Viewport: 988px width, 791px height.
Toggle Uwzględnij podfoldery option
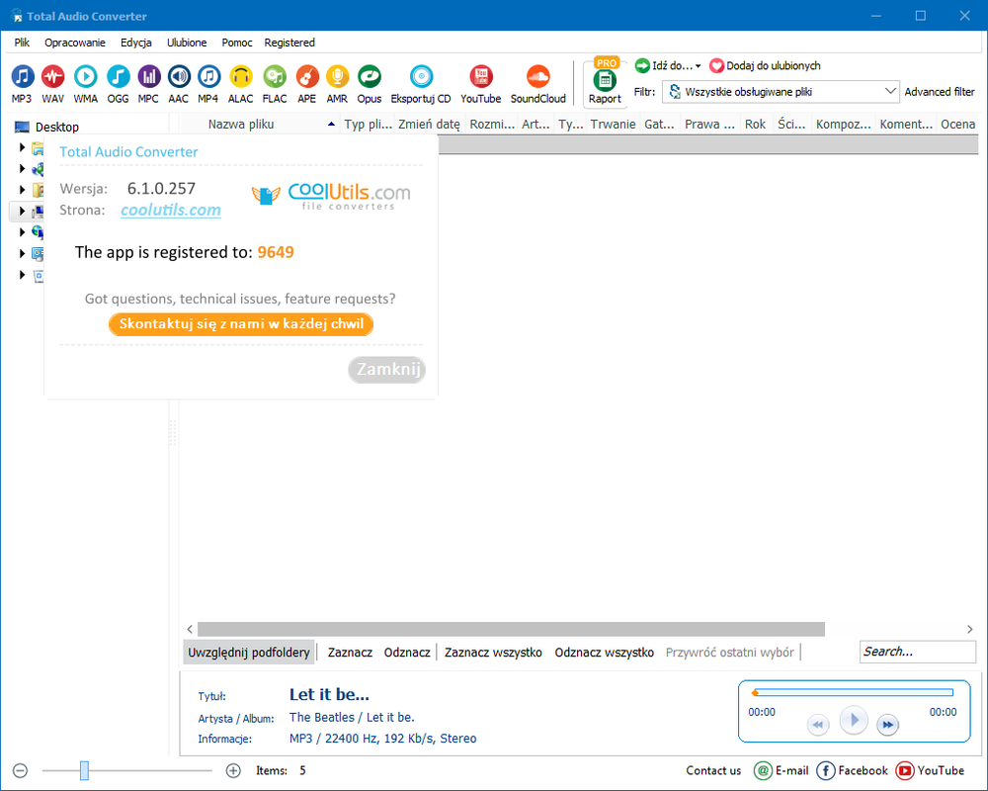(x=249, y=653)
